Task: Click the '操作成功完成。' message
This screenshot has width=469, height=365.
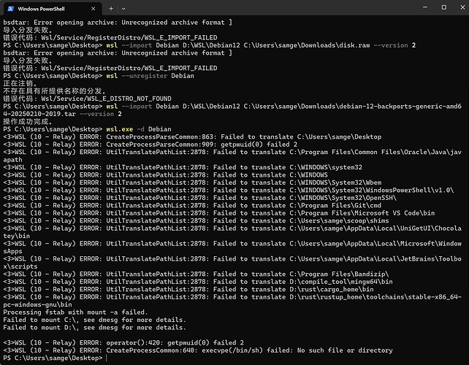Action: point(28,122)
